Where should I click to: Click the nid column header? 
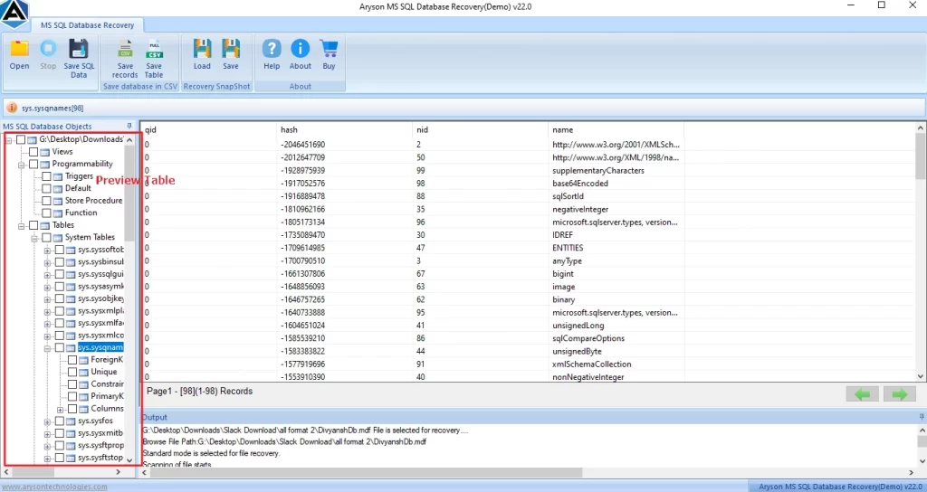pos(480,129)
